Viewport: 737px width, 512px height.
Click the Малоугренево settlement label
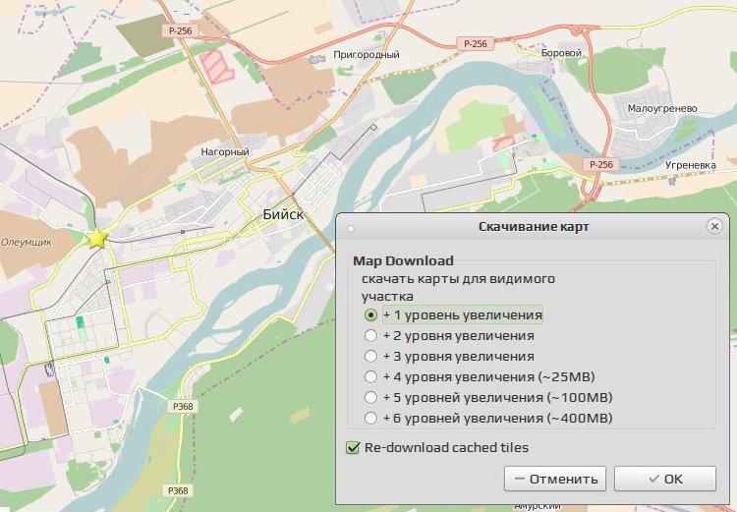(662, 109)
